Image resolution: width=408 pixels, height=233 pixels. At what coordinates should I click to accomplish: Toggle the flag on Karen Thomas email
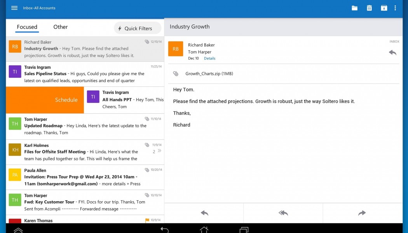[x=147, y=220]
